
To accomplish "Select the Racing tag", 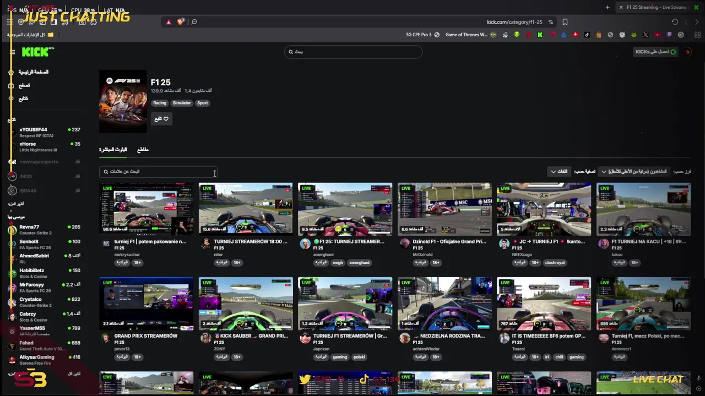I will click(x=160, y=103).
